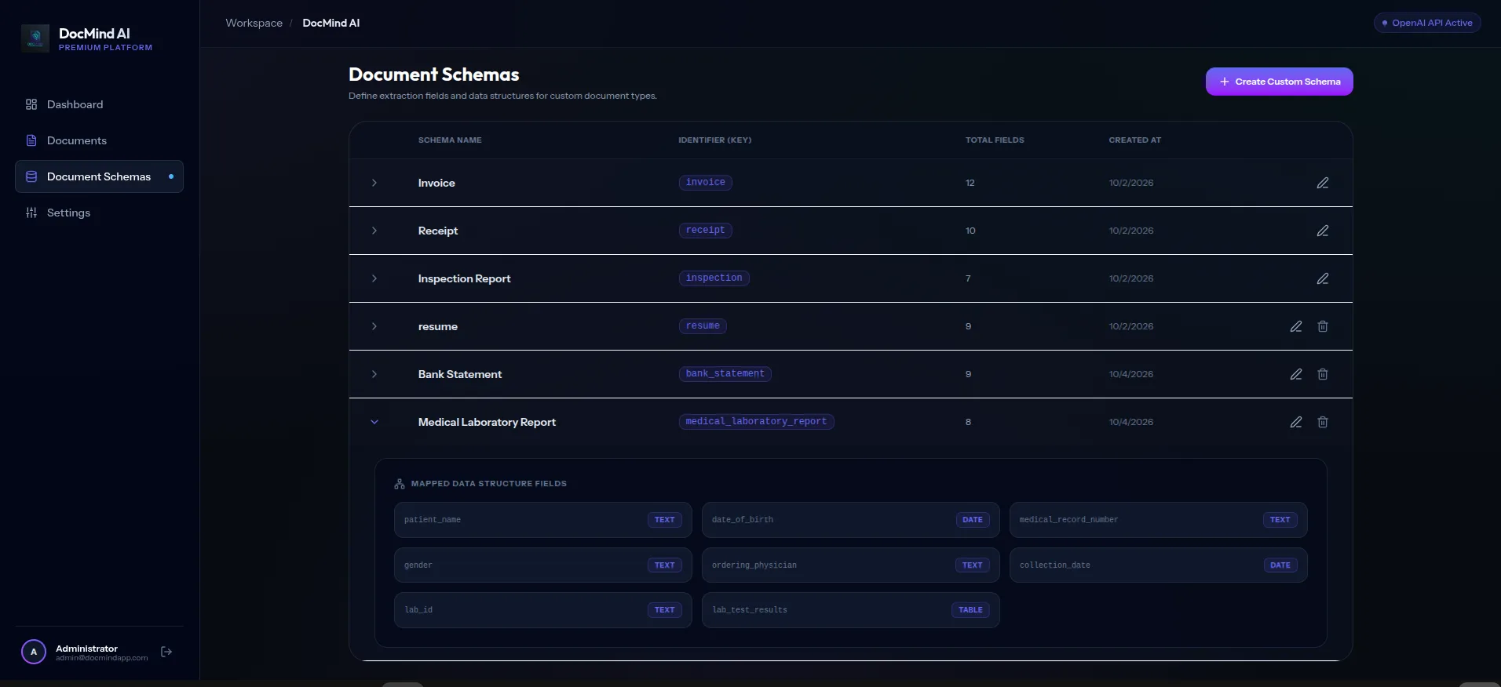Click the medical_record_number field card
The width and height of the screenshot is (1501, 687).
point(1158,520)
